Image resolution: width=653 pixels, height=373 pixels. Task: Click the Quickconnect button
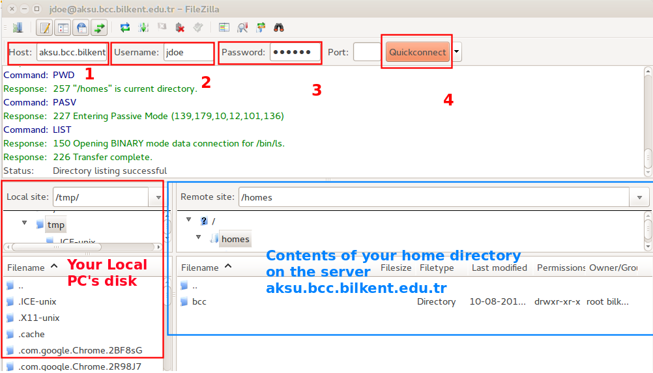(418, 52)
